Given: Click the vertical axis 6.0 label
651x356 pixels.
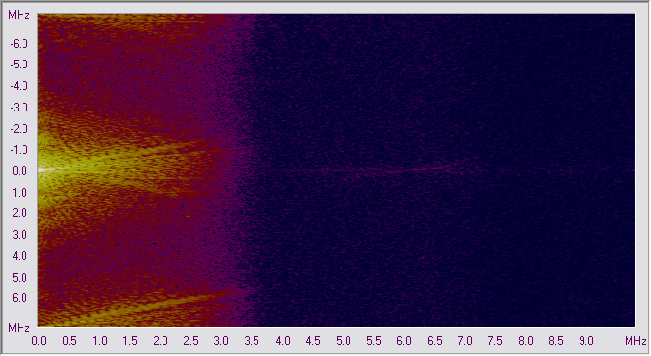Looking at the screenshot, I should tap(20, 298).
